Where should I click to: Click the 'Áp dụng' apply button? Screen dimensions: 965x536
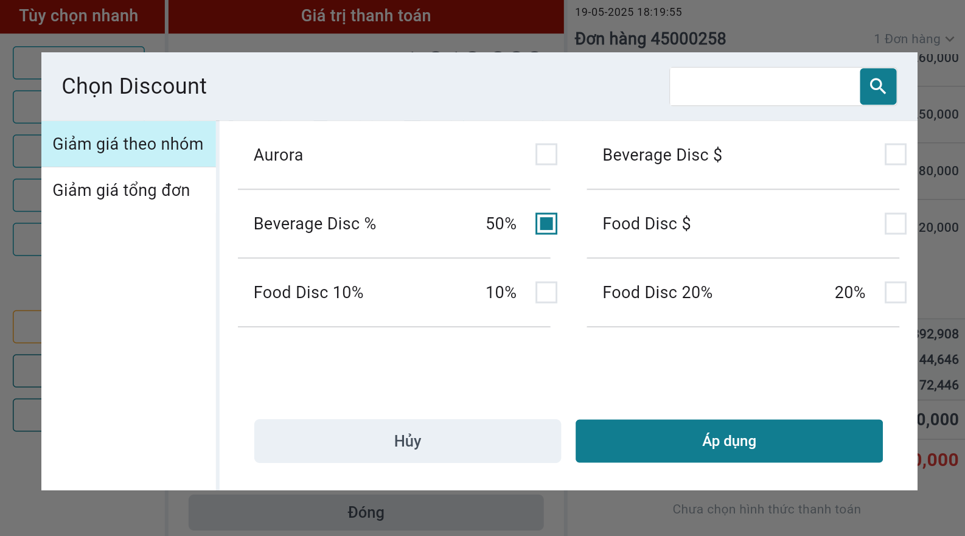coord(729,441)
